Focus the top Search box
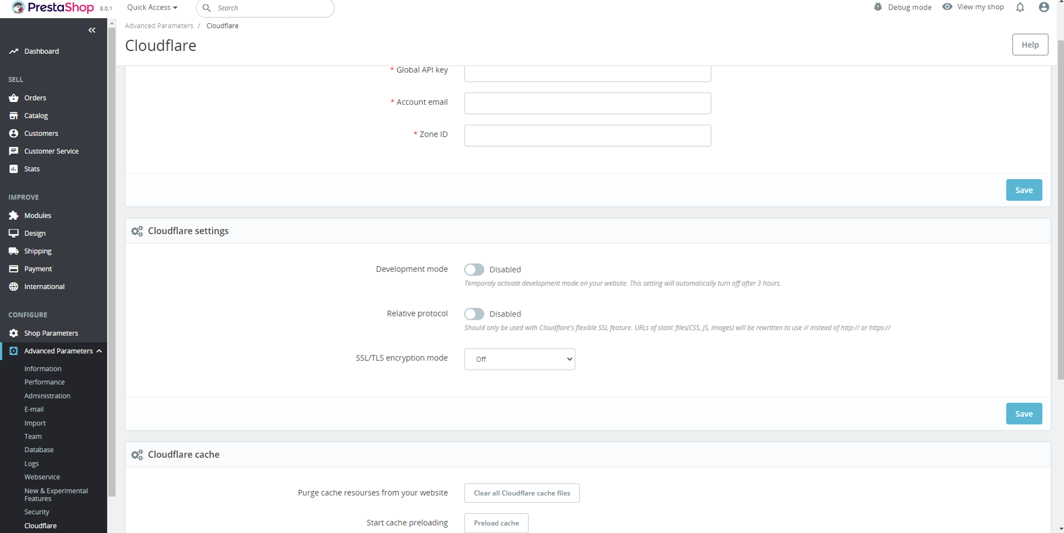This screenshot has height=533, width=1064. 265,8
